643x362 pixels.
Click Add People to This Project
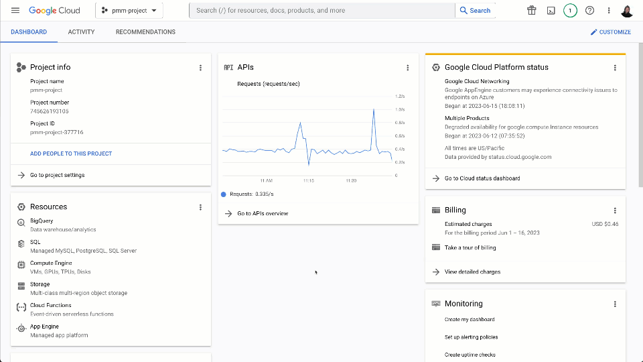(x=71, y=154)
